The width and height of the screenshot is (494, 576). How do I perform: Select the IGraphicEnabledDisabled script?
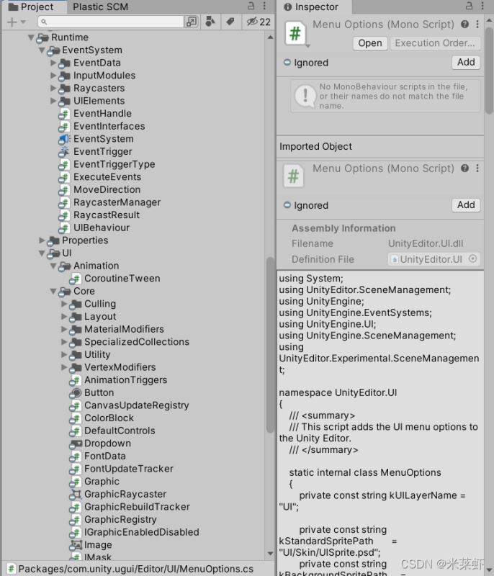141,532
